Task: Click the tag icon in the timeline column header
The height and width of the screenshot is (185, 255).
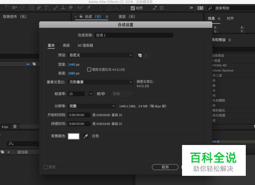Action: coord(3,152)
